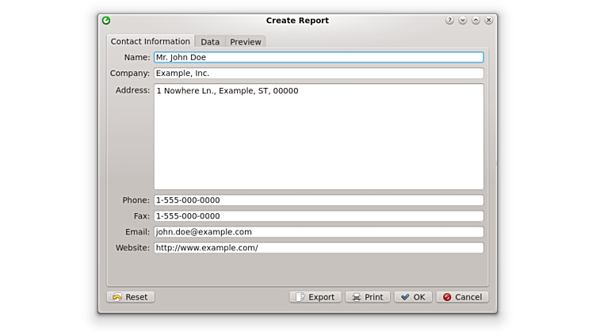The height and width of the screenshot is (335, 596).
Task: Open the Data tab
Action: [210, 42]
